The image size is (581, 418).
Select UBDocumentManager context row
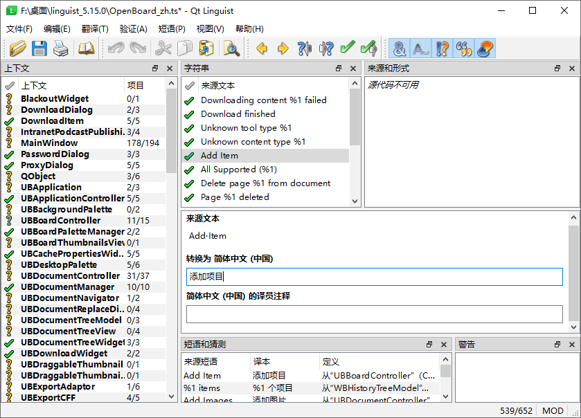84,287
